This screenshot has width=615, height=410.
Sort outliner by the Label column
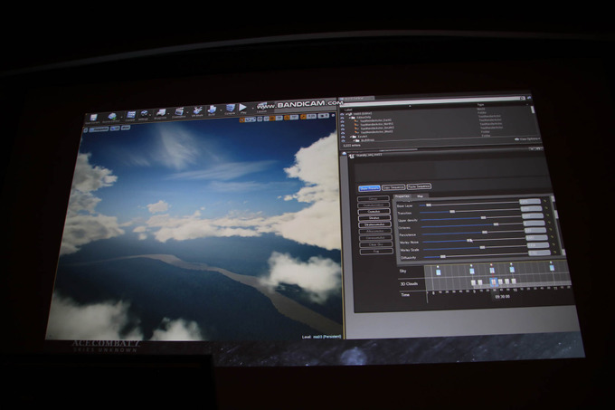coord(348,110)
